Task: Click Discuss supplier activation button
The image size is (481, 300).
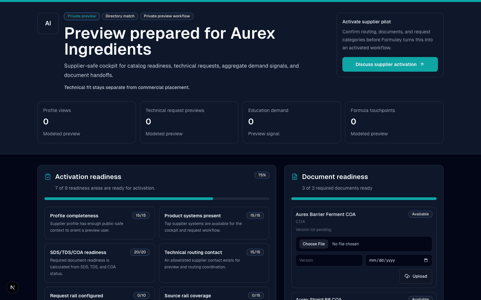Action: 390,64
